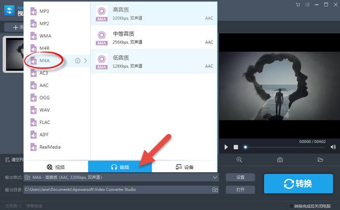Toggle 转换完成后关闭电脑 checkbox

(291, 206)
